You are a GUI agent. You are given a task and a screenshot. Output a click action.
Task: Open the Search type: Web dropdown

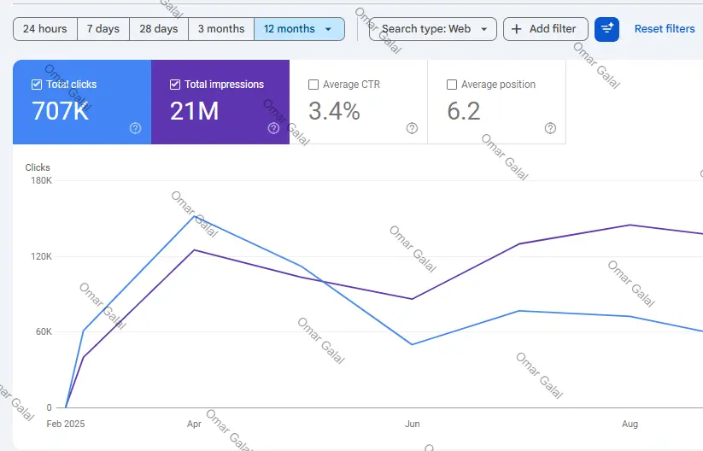pos(433,29)
